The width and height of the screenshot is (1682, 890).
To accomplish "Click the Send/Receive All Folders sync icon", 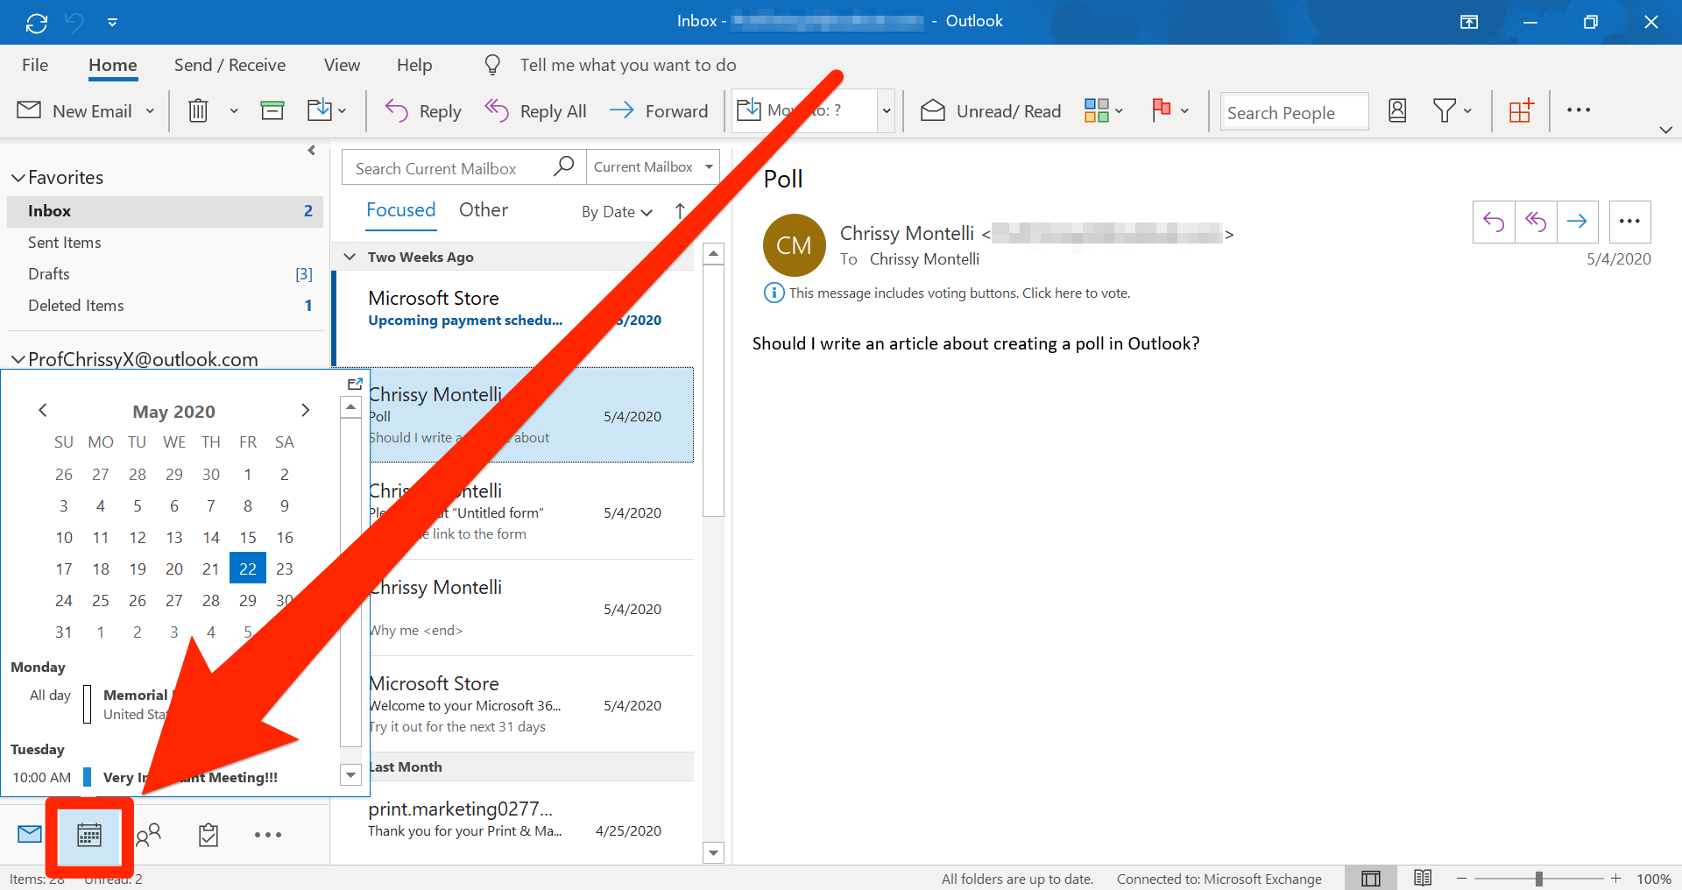I will (x=36, y=23).
